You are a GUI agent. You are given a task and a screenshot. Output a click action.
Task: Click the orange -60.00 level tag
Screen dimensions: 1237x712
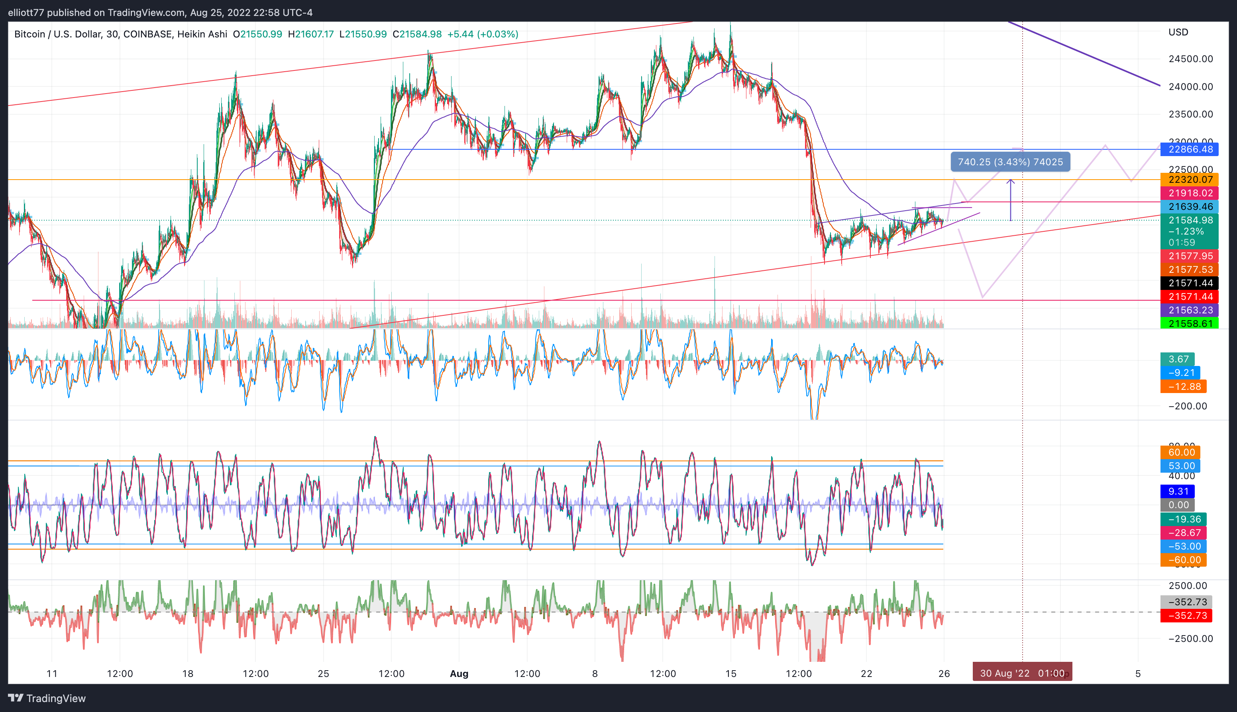(x=1183, y=560)
